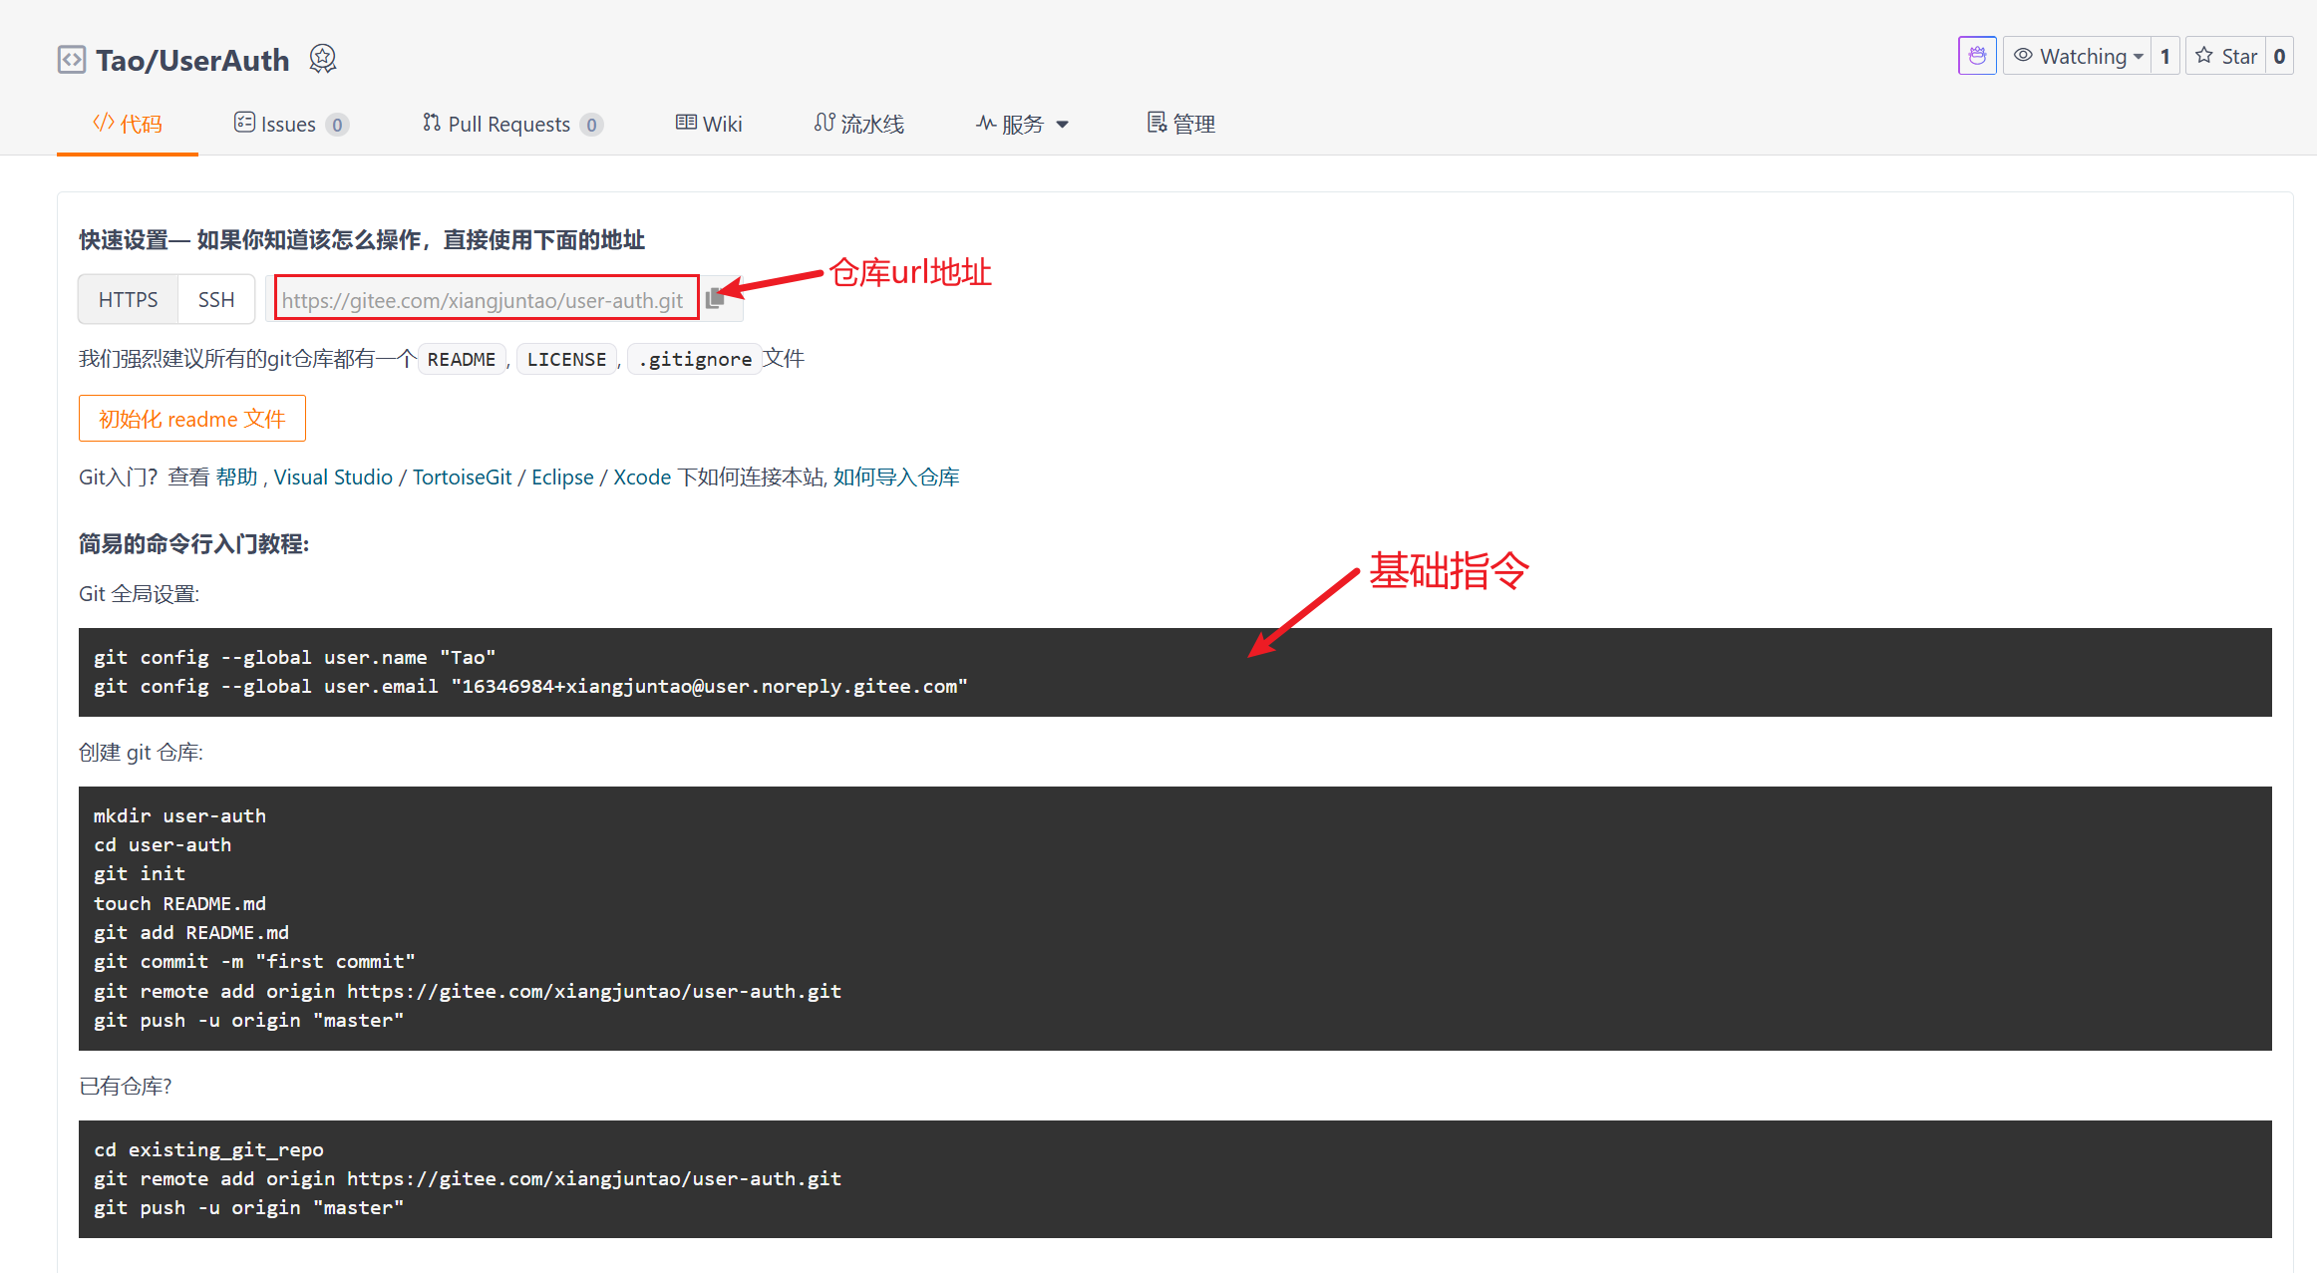Open the 如何导入仓库 link
The width and height of the screenshot is (2317, 1273).
[895, 477]
